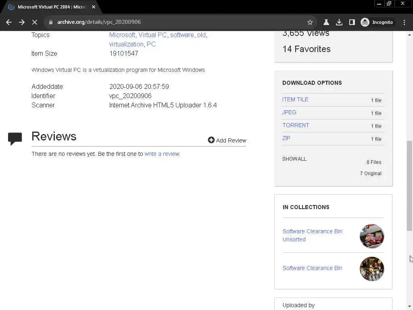Download the TORRENT file

pyautogui.click(x=296, y=125)
